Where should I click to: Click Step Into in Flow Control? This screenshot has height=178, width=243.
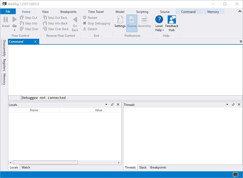pyautogui.click(x=29, y=23)
